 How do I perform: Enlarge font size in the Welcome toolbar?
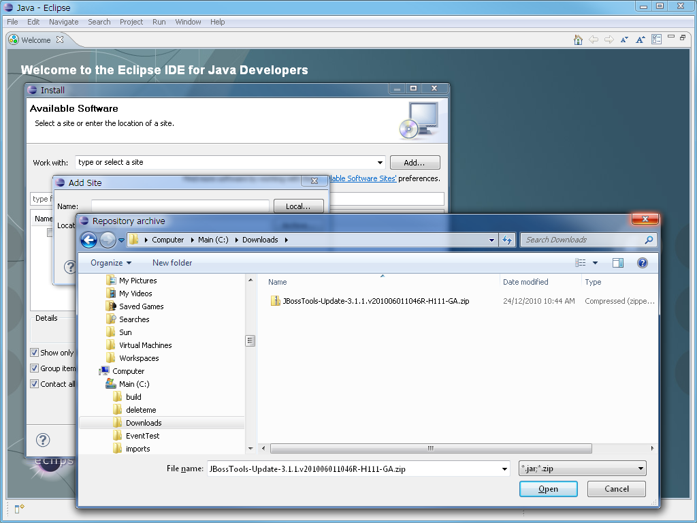(640, 39)
